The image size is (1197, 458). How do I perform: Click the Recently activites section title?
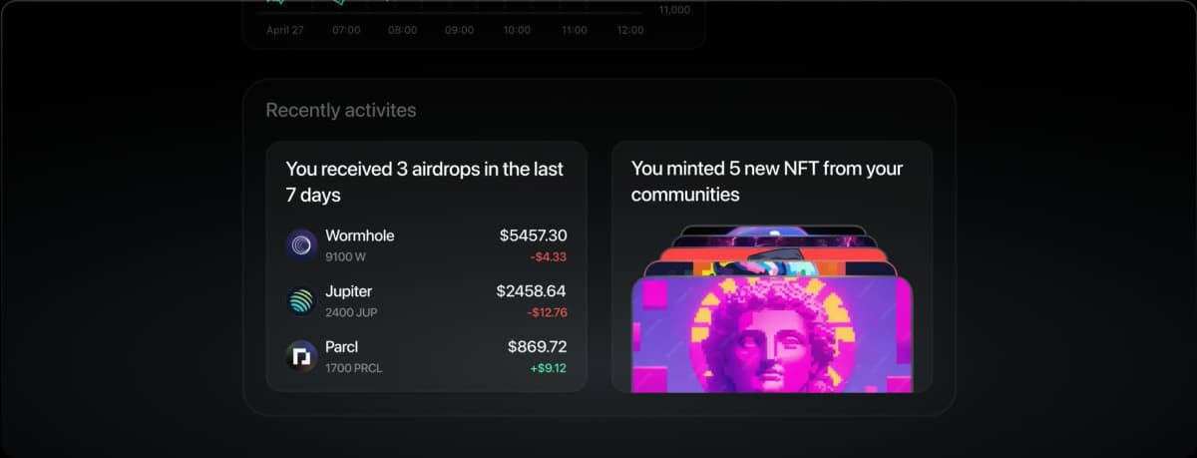341,110
